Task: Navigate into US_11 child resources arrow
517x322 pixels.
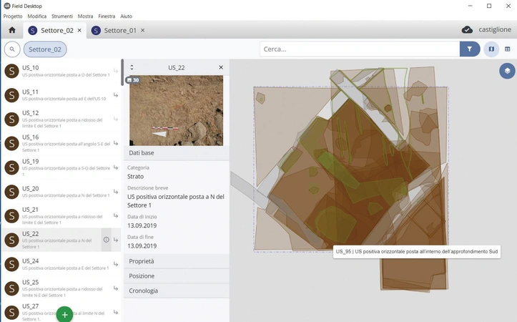Action: coord(116,95)
